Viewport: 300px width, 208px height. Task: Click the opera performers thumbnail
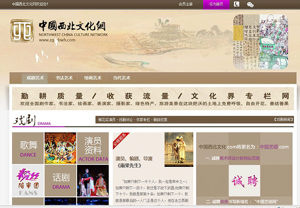click(x=93, y=180)
